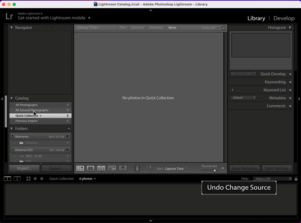Switch to Grid view icon
The width and height of the screenshot is (301, 223).
click(80, 168)
